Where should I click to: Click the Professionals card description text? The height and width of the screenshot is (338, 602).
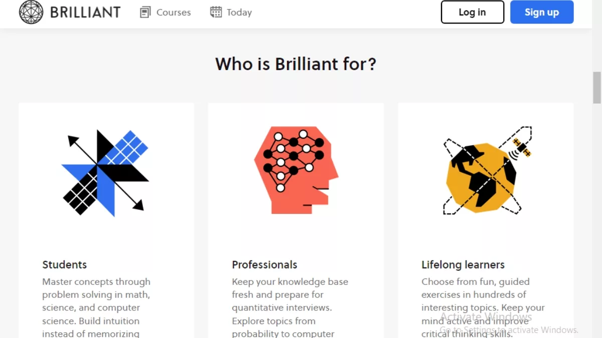pyautogui.click(x=290, y=307)
